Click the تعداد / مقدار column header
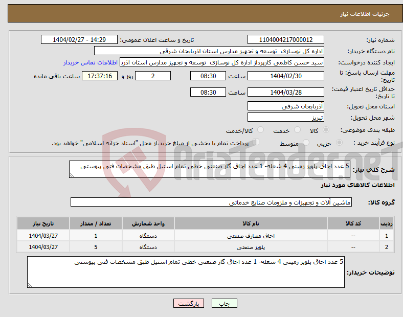This screenshot has width=403, height=317. point(96,223)
